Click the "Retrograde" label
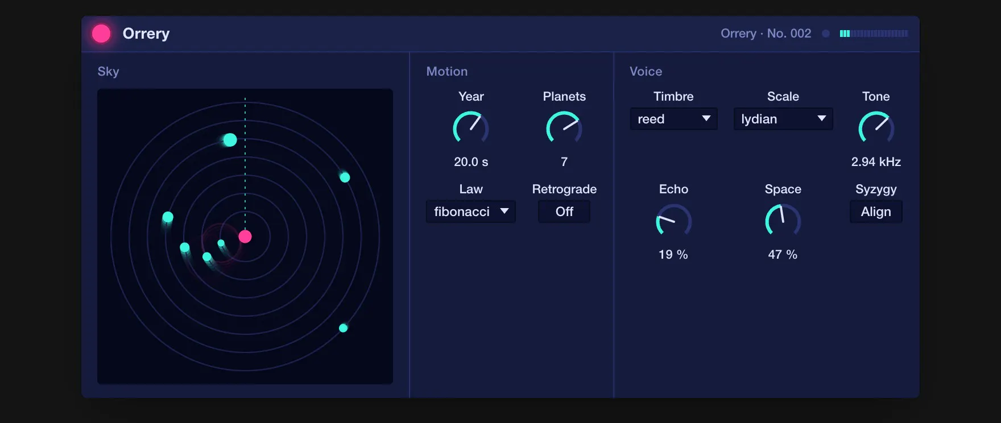 (x=564, y=189)
